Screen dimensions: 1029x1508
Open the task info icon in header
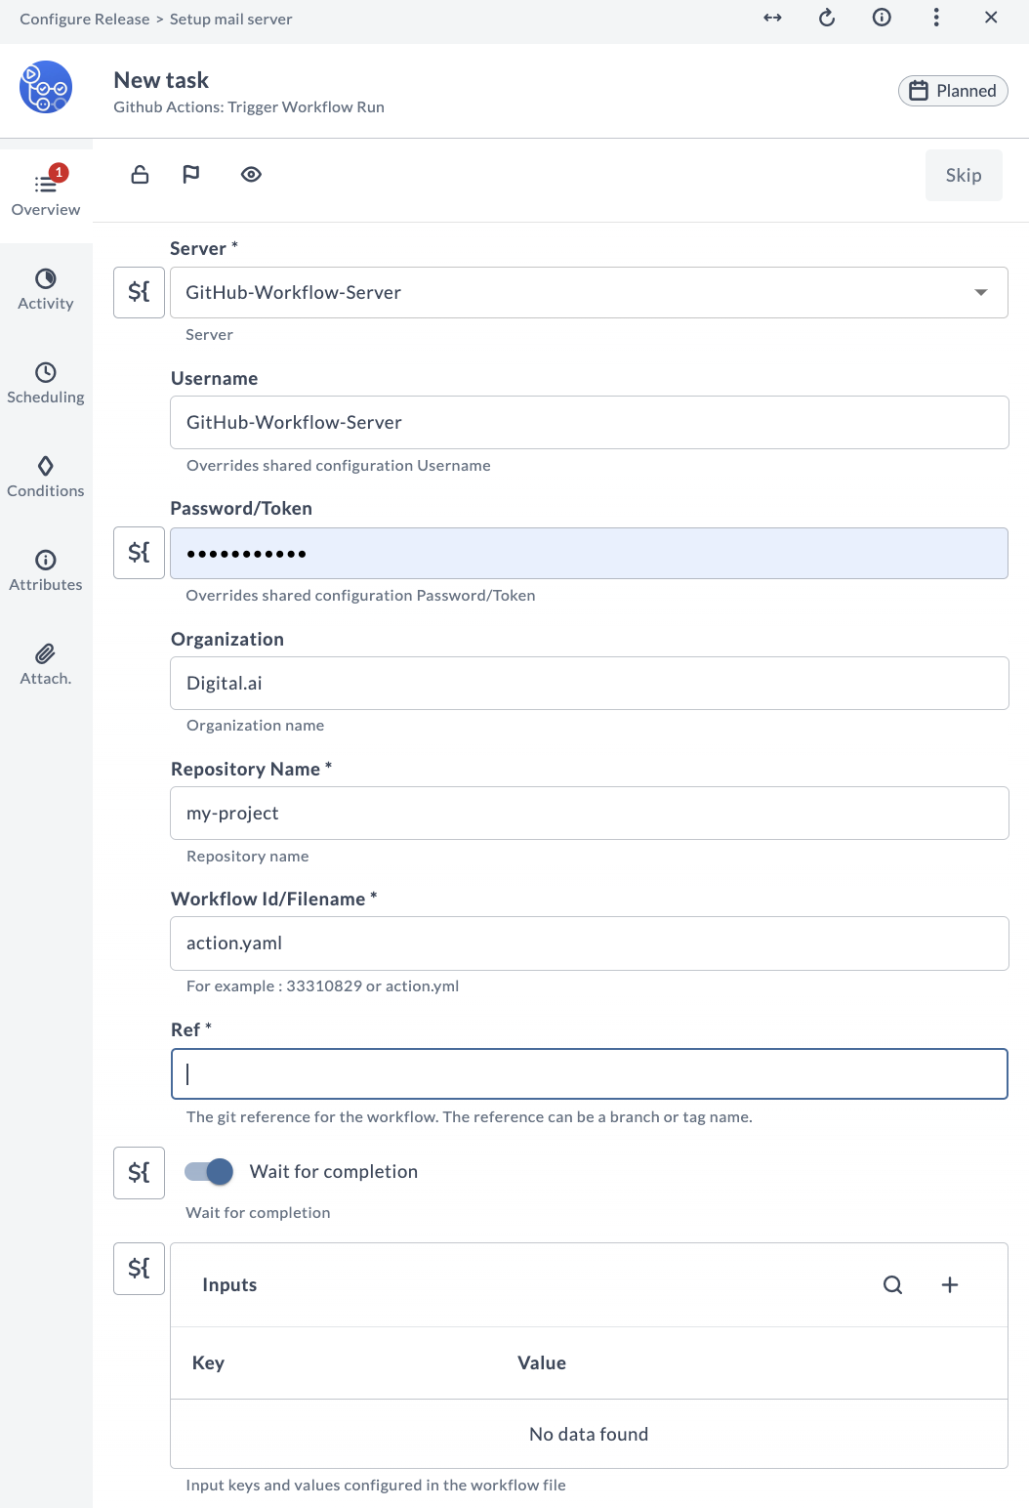pos(882,18)
